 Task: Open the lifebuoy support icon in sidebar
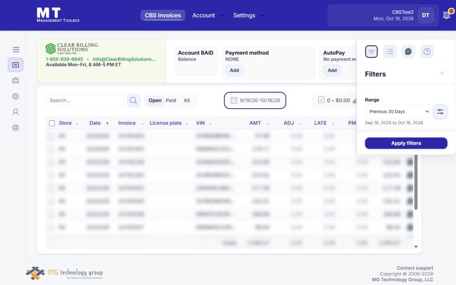pyautogui.click(x=16, y=128)
